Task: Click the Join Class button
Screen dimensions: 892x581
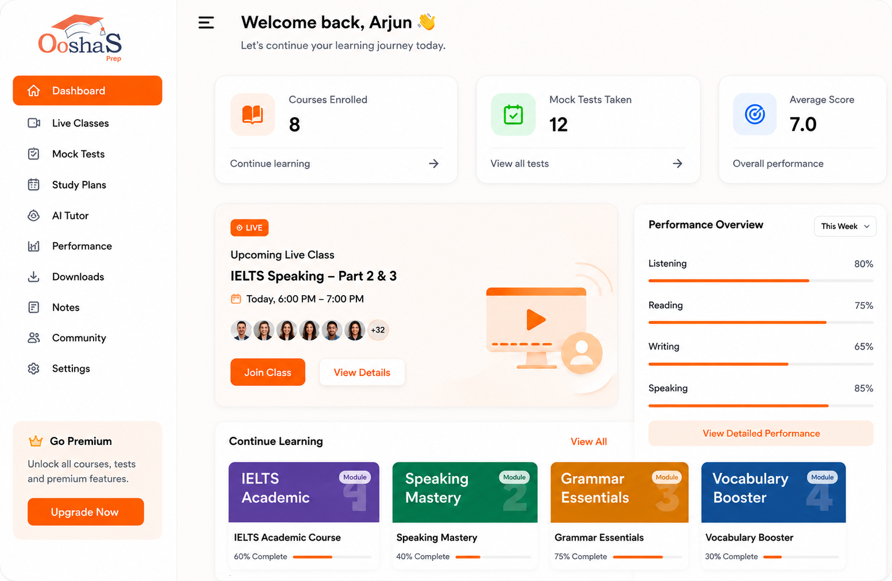Action: (x=267, y=372)
